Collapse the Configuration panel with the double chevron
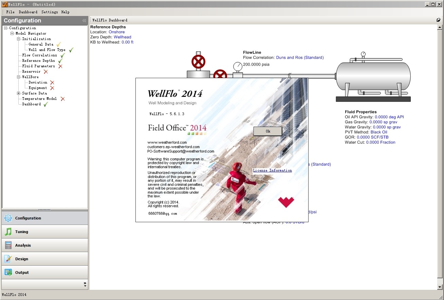This screenshot has height=300, width=444. tap(84, 21)
